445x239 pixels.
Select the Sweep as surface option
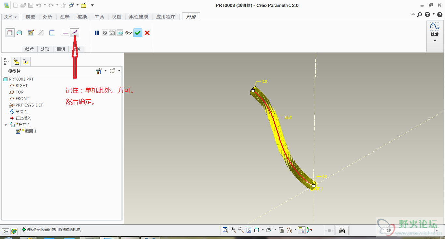(19, 33)
